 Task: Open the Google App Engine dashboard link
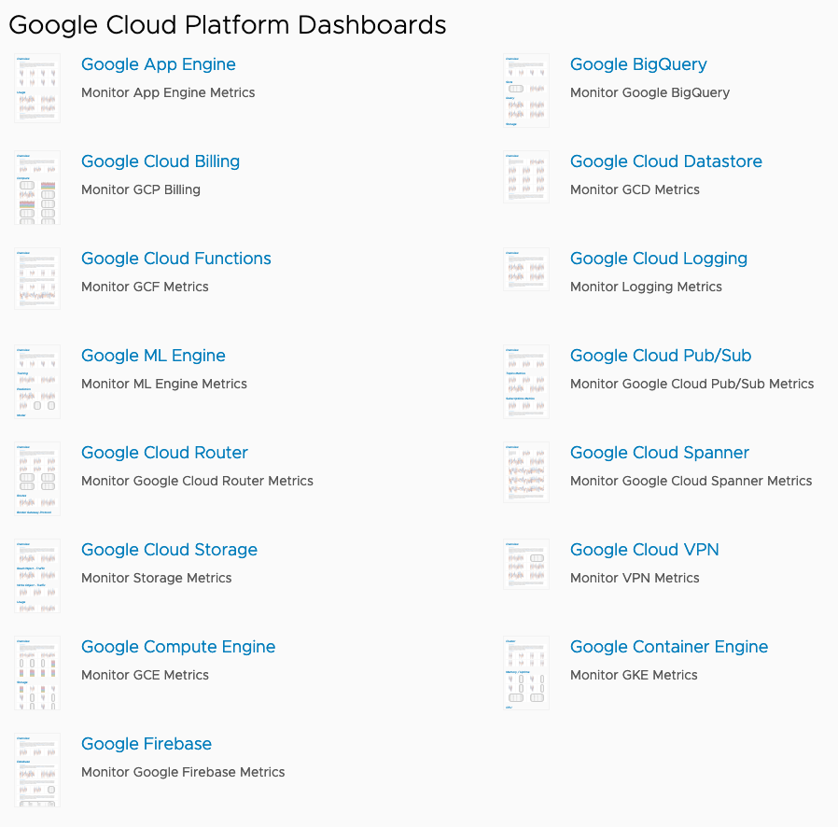pos(159,64)
